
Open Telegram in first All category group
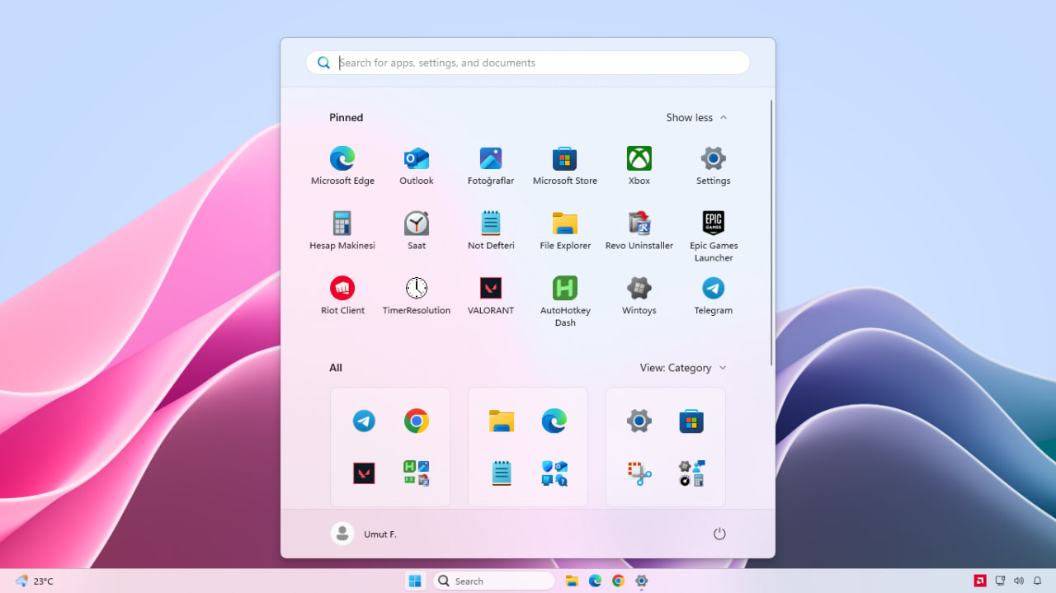click(x=364, y=421)
